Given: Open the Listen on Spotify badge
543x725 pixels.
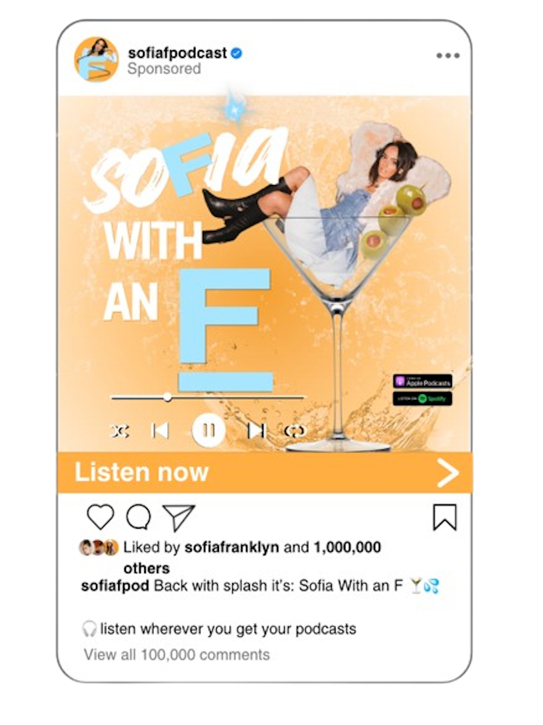Looking at the screenshot, I should (422, 399).
